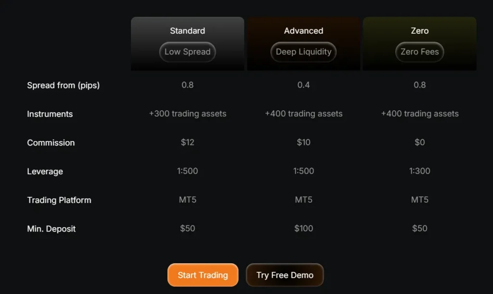Choose the Zero Fees pill badge

pyautogui.click(x=419, y=52)
